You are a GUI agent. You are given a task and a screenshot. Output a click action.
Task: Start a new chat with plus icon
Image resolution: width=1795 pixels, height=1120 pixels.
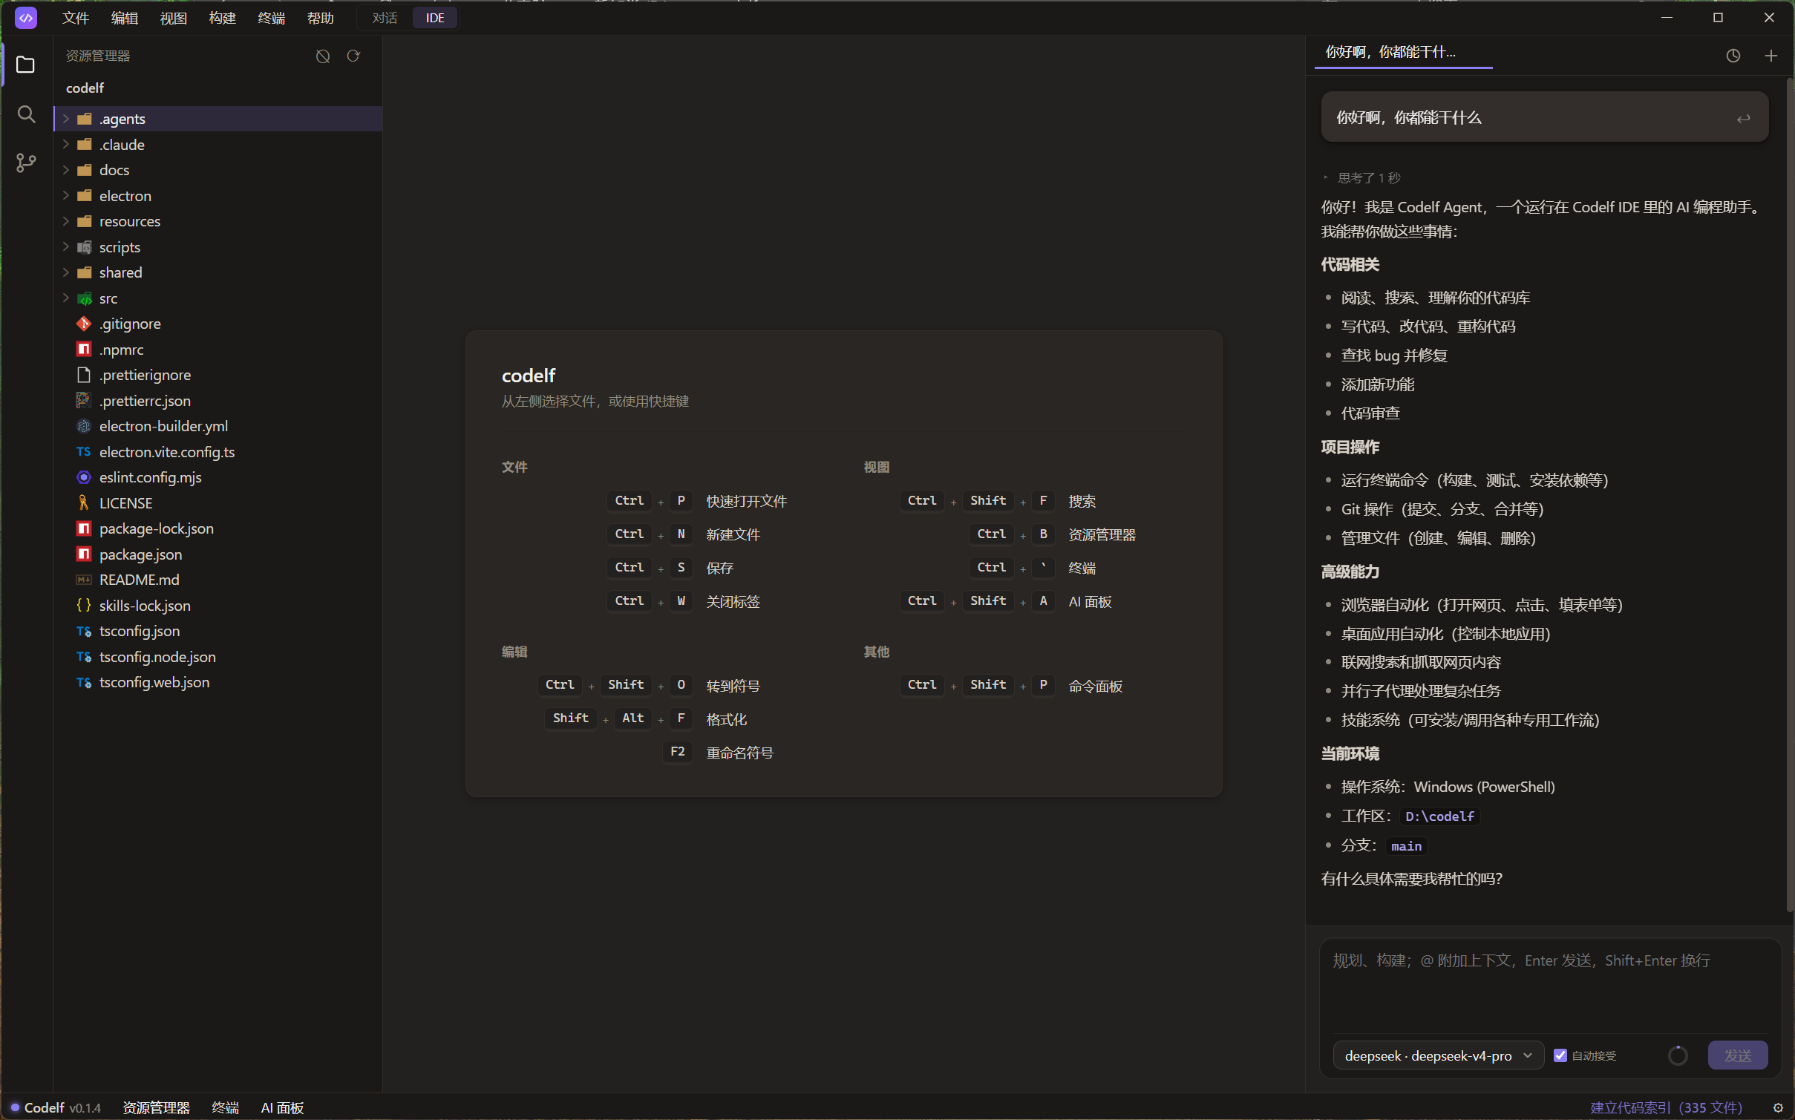1771,56
